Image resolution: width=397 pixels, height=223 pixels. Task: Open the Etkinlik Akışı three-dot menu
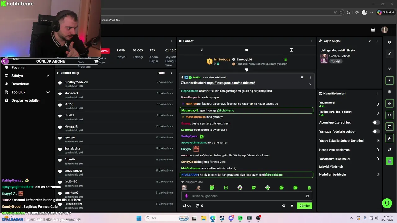tap(171, 73)
